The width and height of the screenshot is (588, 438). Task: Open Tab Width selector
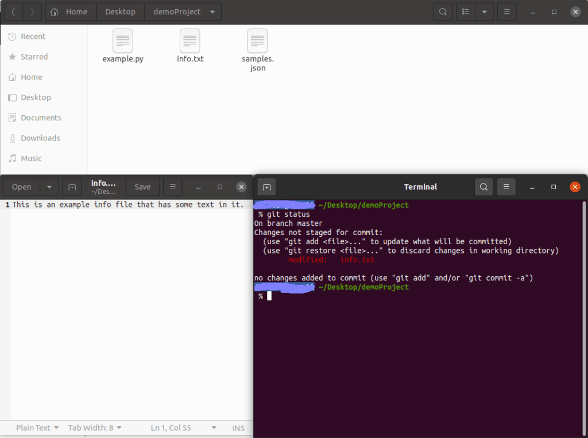(x=95, y=428)
